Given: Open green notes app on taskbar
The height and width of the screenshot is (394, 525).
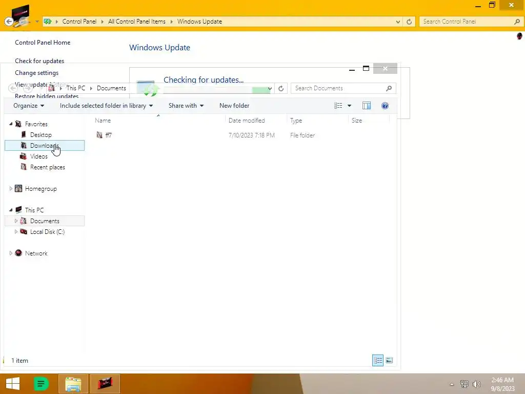Looking at the screenshot, I should [x=41, y=384].
